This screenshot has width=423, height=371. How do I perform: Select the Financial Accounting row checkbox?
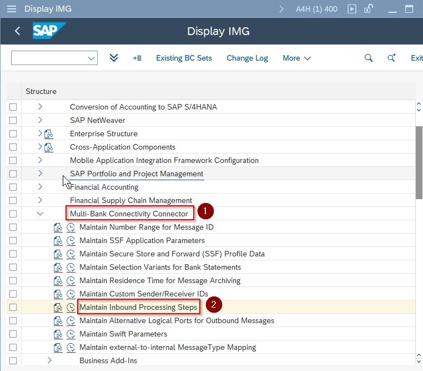[13, 187]
